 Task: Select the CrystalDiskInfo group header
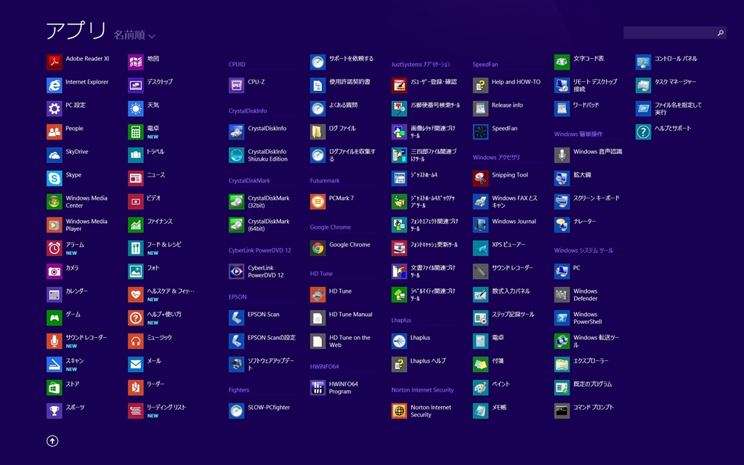[248, 111]
